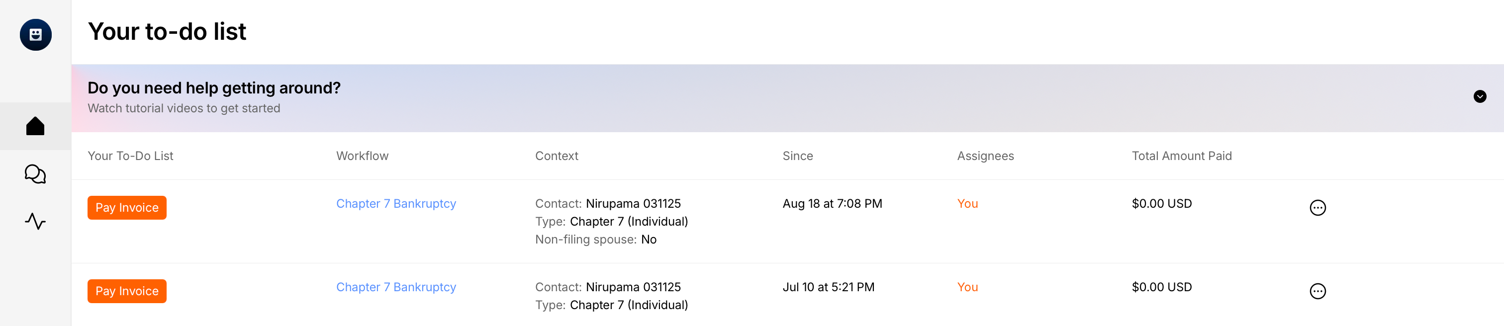
Task: Open the activity pulse sidebar icon
Action: click(x=36, y=222)
